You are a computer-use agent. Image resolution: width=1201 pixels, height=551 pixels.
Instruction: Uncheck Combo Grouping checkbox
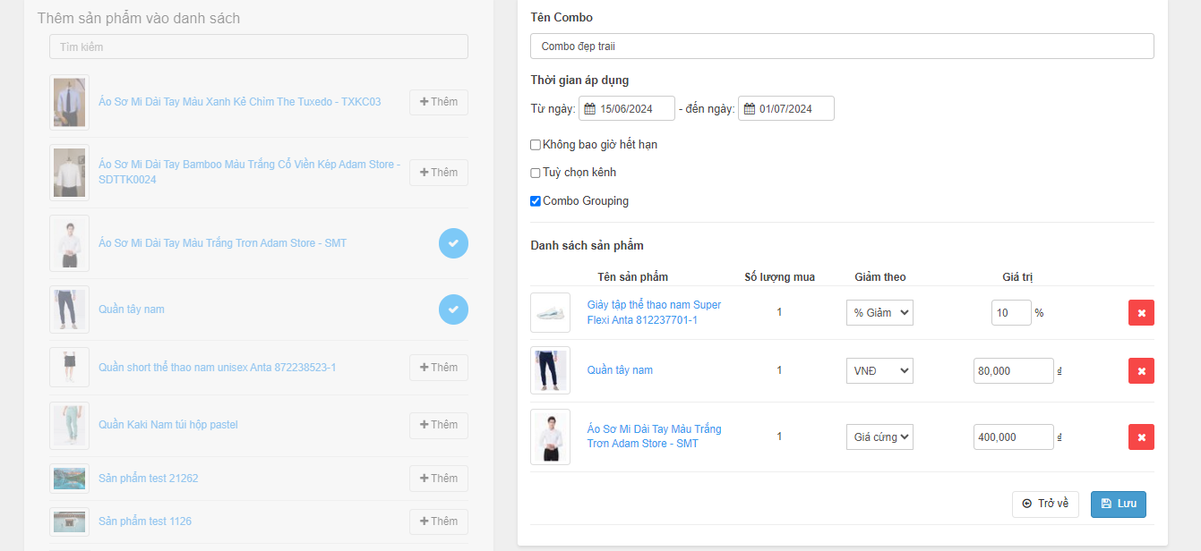tap(536, 201)
